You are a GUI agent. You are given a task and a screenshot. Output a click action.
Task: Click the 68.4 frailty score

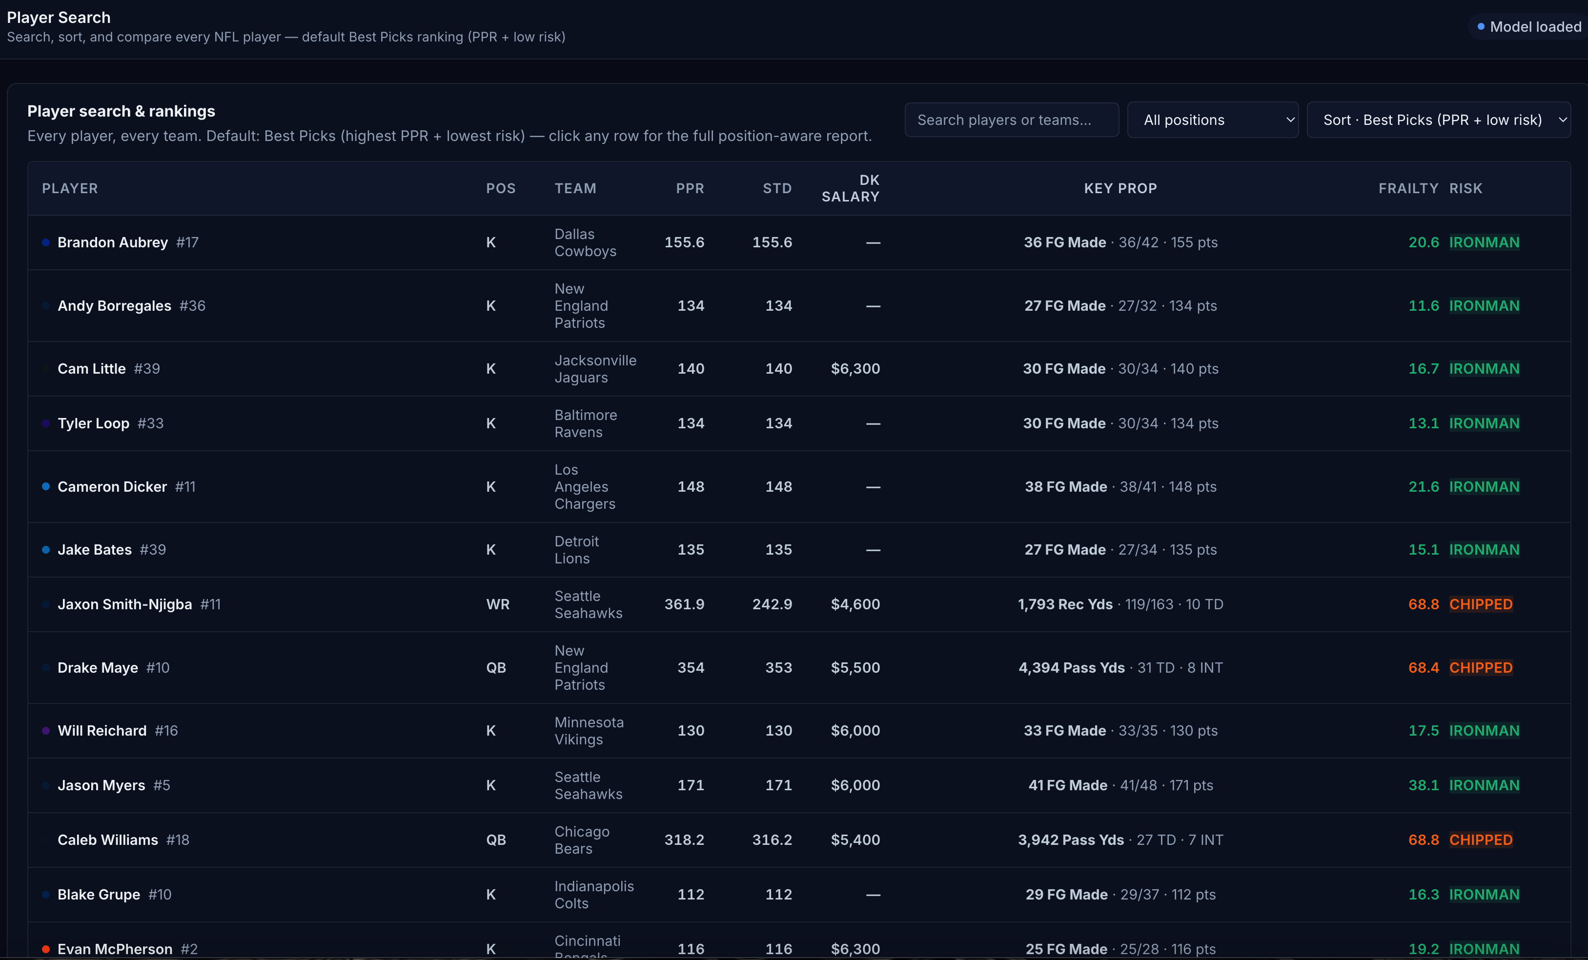click(1423, 667)
